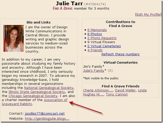The height and width of the screenshot is (123, 163).
Task: Open Julie's Family virtual cemetery
Action: click(93, 71)
